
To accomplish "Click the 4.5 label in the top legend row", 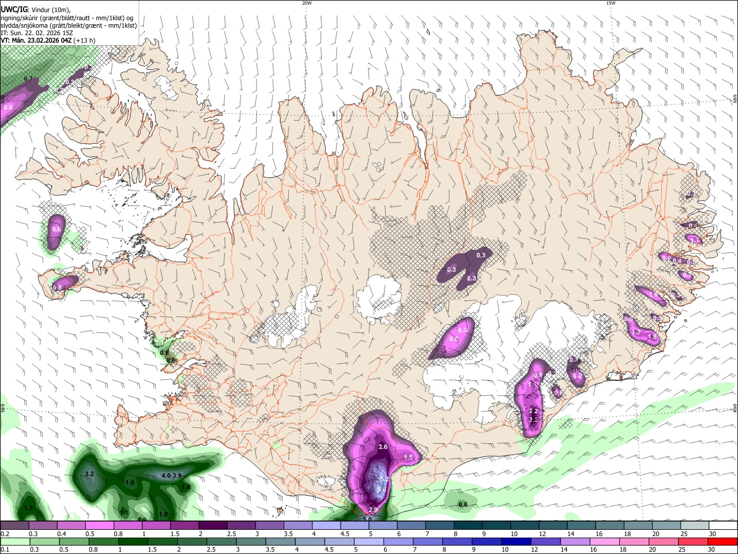I will 345,534.
